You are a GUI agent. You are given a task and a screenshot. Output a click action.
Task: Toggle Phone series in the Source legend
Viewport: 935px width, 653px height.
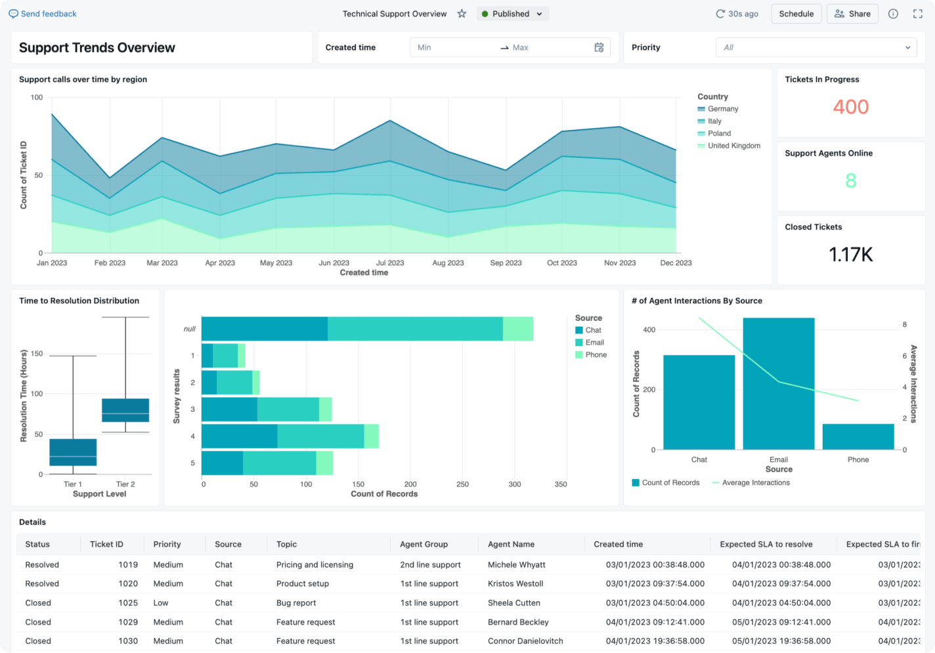pos(596,355)
